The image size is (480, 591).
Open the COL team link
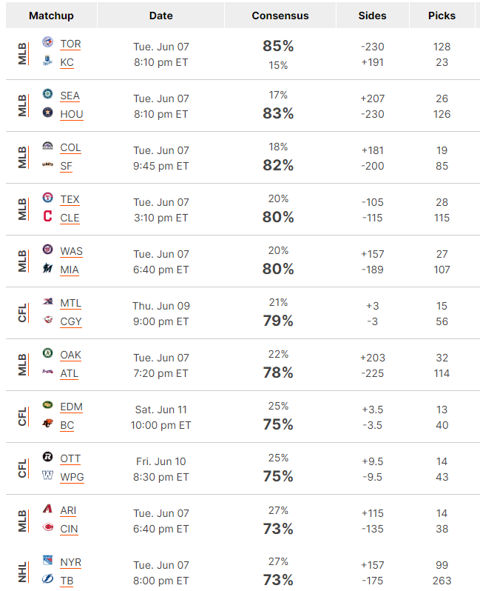pyautogui.click(x=70, y=147)
